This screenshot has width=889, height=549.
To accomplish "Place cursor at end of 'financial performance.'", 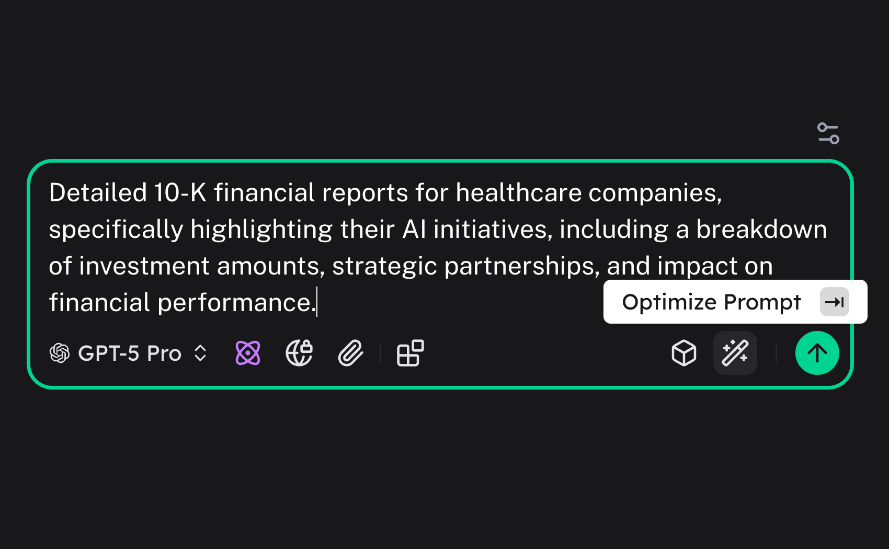I will coord(316,303).
